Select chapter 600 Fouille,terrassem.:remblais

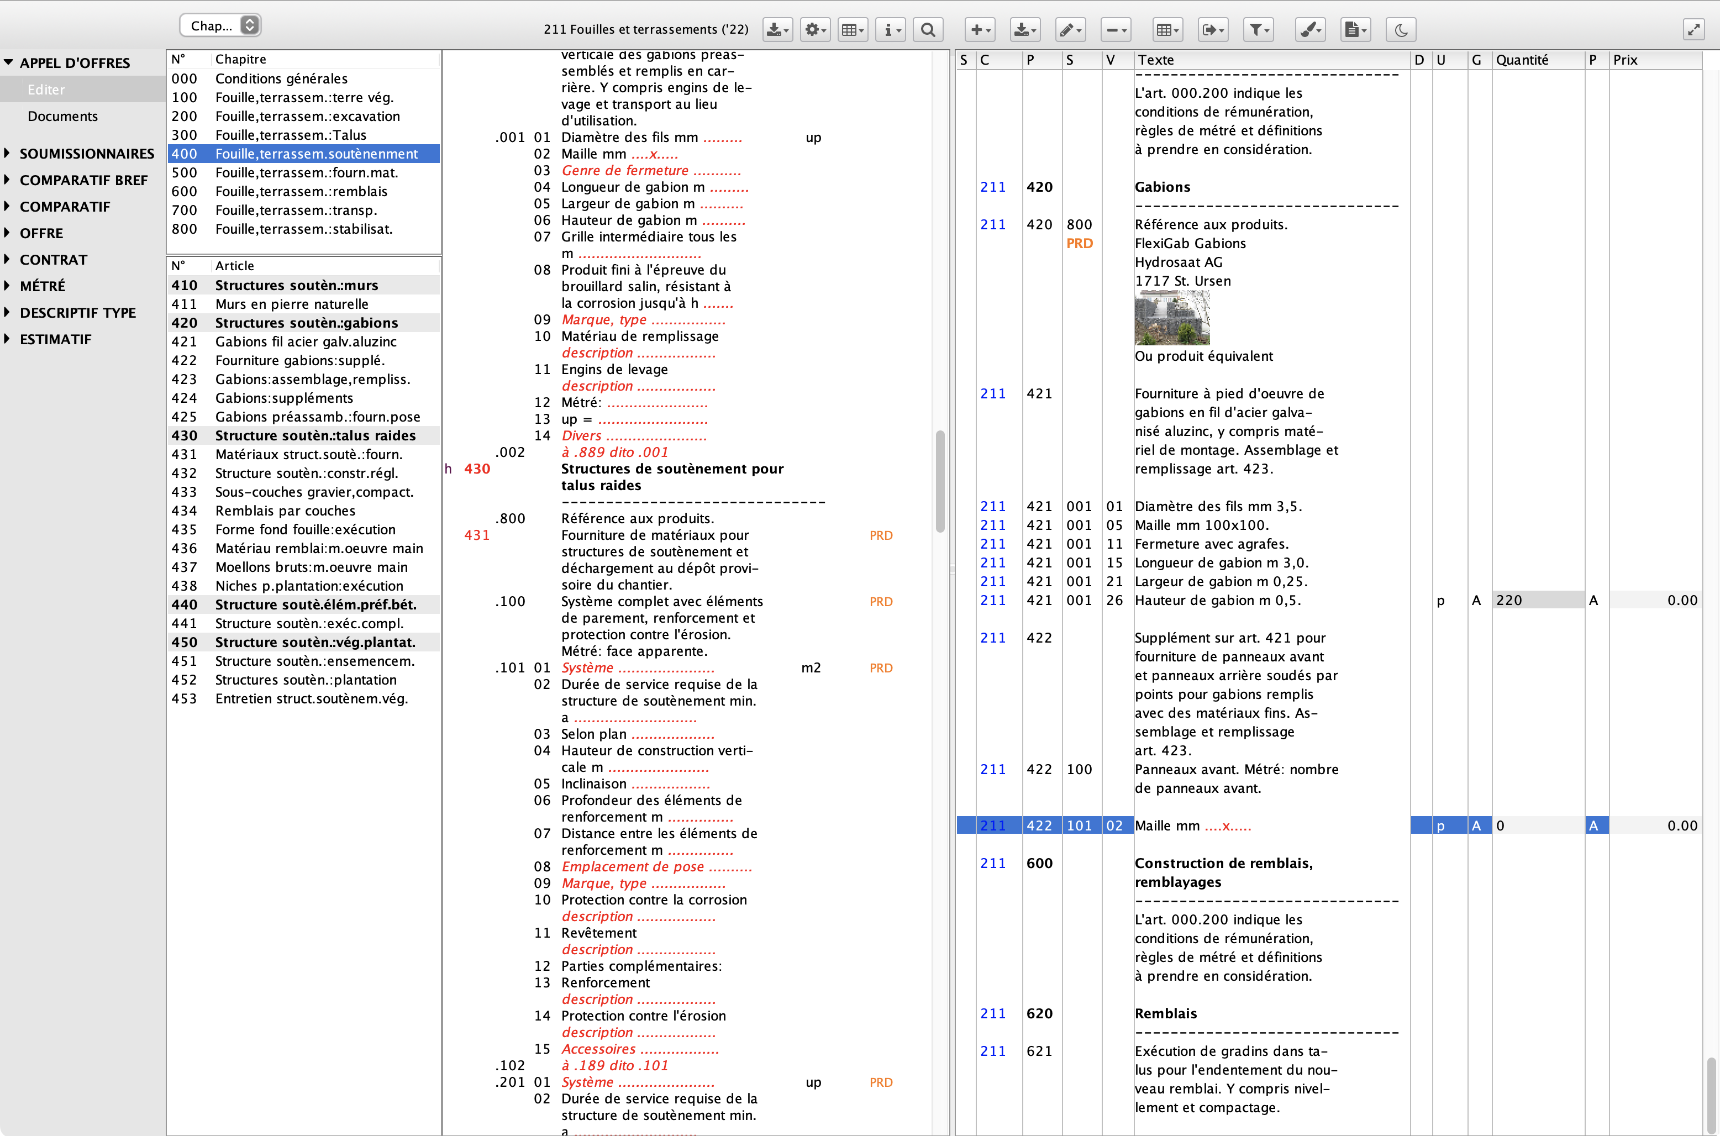pyautogui.click(x=303, y=191)
